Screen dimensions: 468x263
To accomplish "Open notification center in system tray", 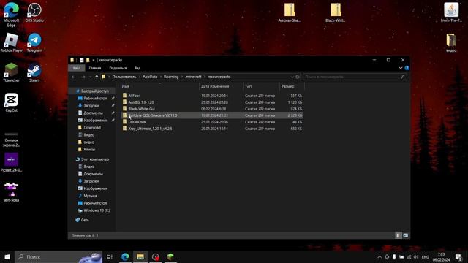I will point(458,256).
